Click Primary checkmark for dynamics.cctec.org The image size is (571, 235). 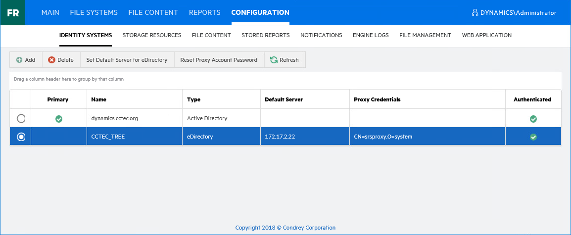58,119
